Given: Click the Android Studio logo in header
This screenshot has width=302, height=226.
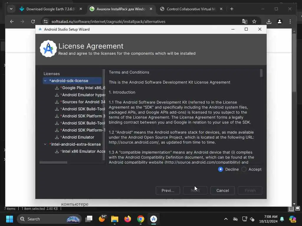Looking at the screenshot, I should point(48,49).
